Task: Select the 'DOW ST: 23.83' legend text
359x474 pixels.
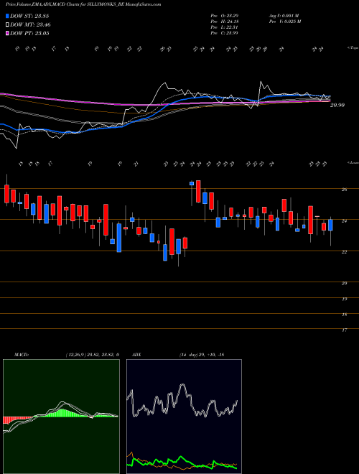Action: click(x=29, y=17)
